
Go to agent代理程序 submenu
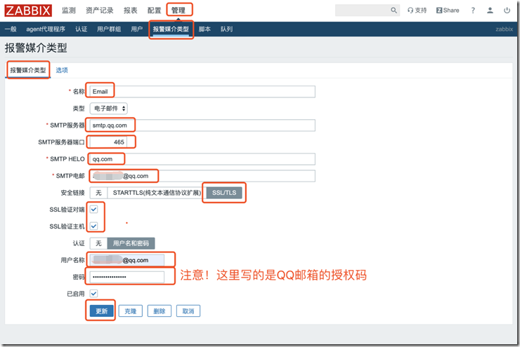pyautogui.click(x=46, y=29)
